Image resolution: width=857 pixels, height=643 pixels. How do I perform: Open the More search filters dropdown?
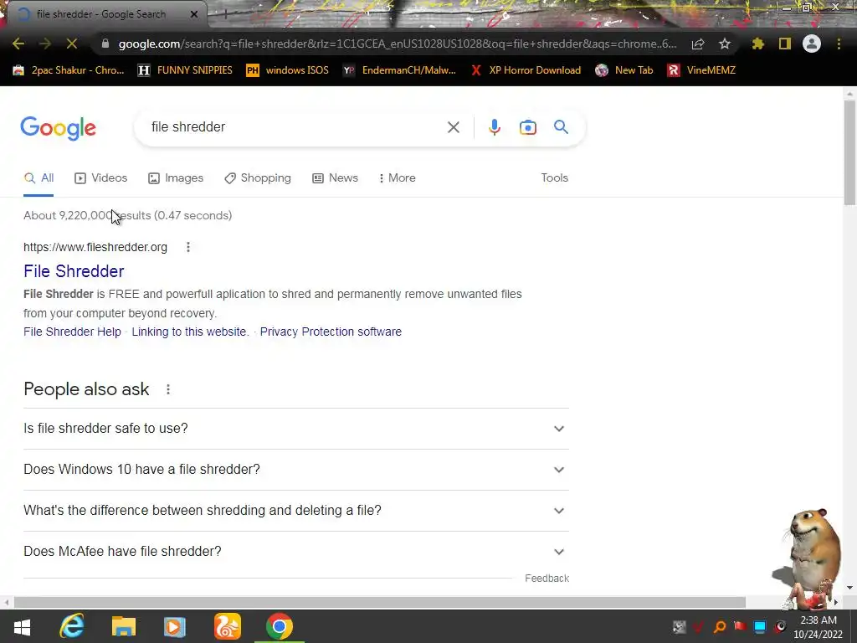[398, 178]
